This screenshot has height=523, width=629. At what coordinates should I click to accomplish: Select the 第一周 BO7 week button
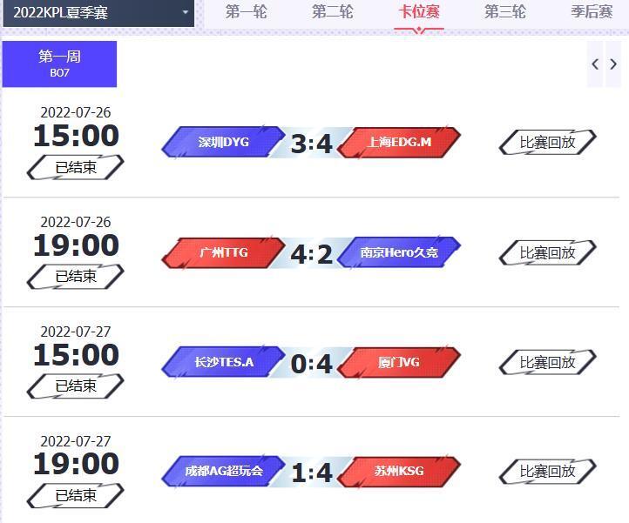click(59, 64)
